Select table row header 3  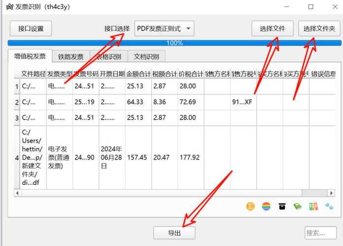point(17,118)
